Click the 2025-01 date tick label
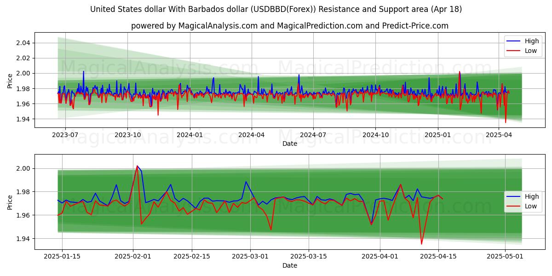This screenshot has height=276, width=552. tap(437, 135)
